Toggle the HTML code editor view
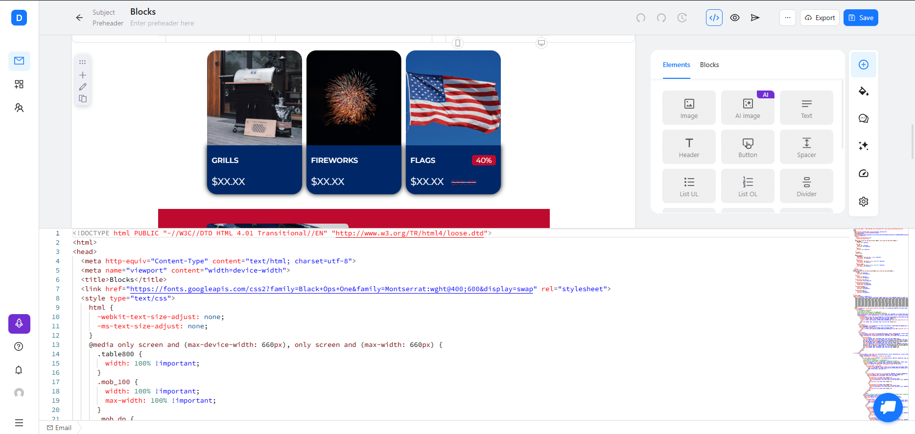 point(714,18)
